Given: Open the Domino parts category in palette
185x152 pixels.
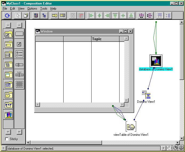Looking at the screenshot, I should 9,115.
